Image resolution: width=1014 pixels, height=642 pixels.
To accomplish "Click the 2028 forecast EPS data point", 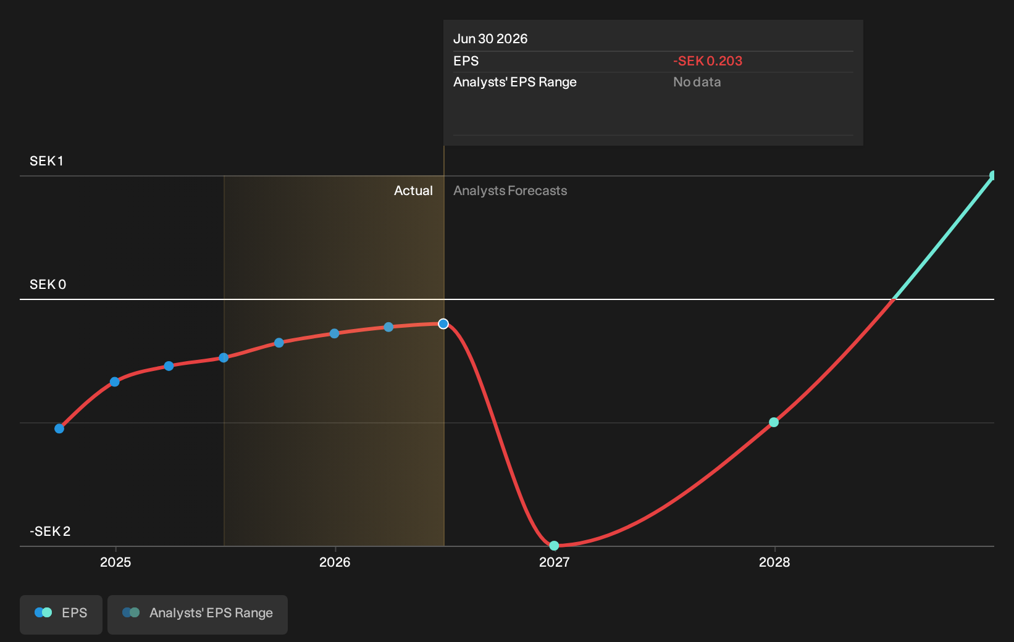I will click(x=774, y=422).
